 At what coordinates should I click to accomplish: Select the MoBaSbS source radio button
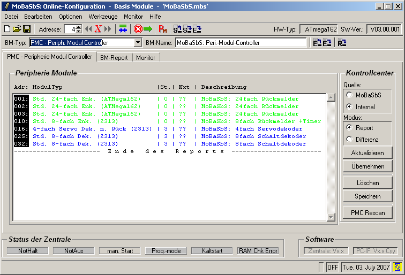[349, 95]
